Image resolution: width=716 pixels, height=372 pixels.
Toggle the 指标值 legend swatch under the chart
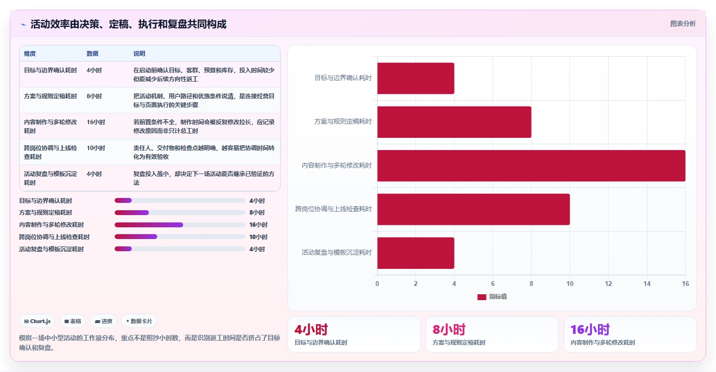(x=481, y=297)
